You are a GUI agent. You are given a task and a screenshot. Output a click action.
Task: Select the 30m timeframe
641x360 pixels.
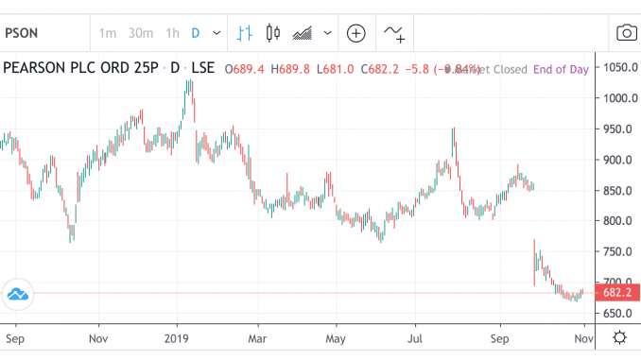(141, 33)
